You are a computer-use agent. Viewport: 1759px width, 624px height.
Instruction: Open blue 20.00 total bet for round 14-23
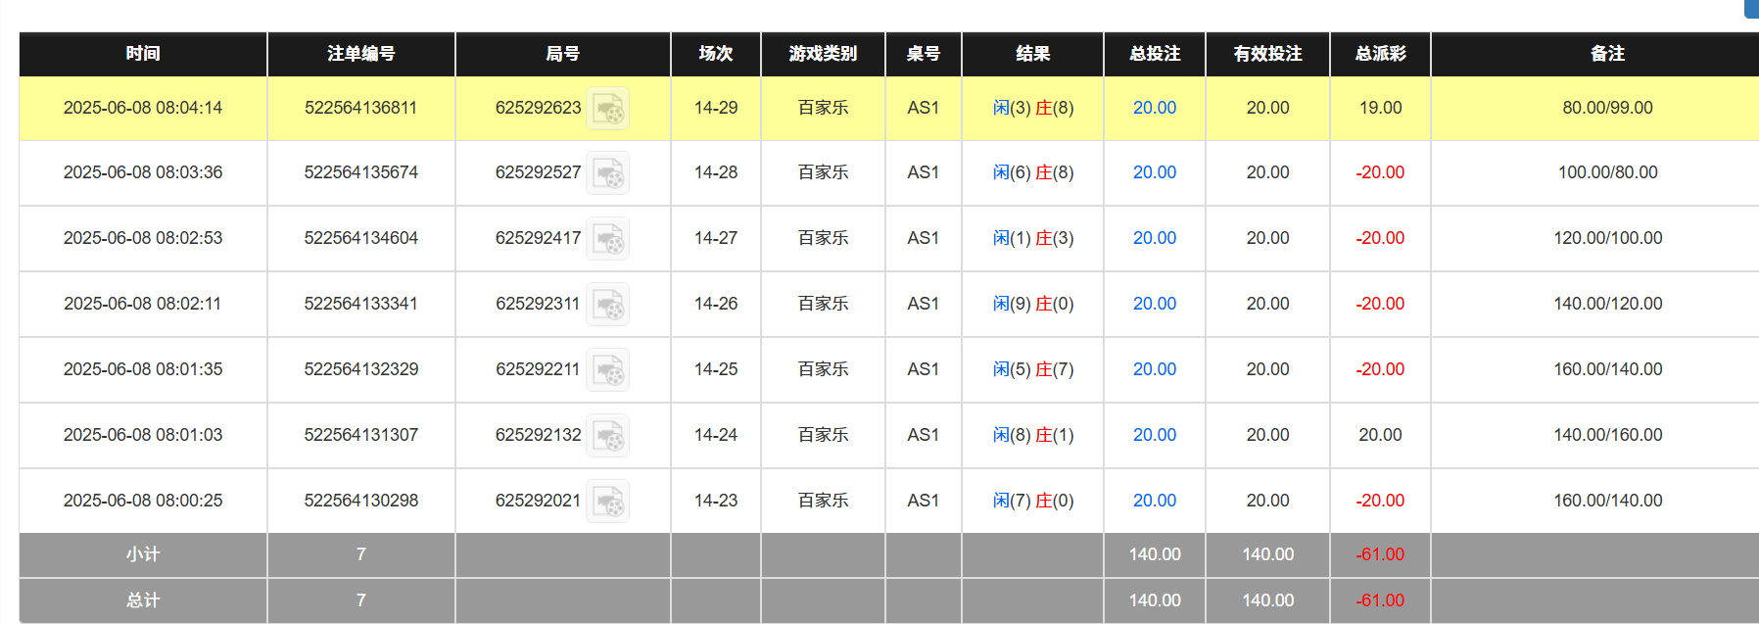click(x=1154, y=501)
